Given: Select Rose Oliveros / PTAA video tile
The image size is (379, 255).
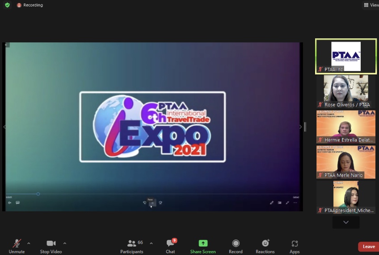Looking at the screenshot, I should [x=346, y=91].
